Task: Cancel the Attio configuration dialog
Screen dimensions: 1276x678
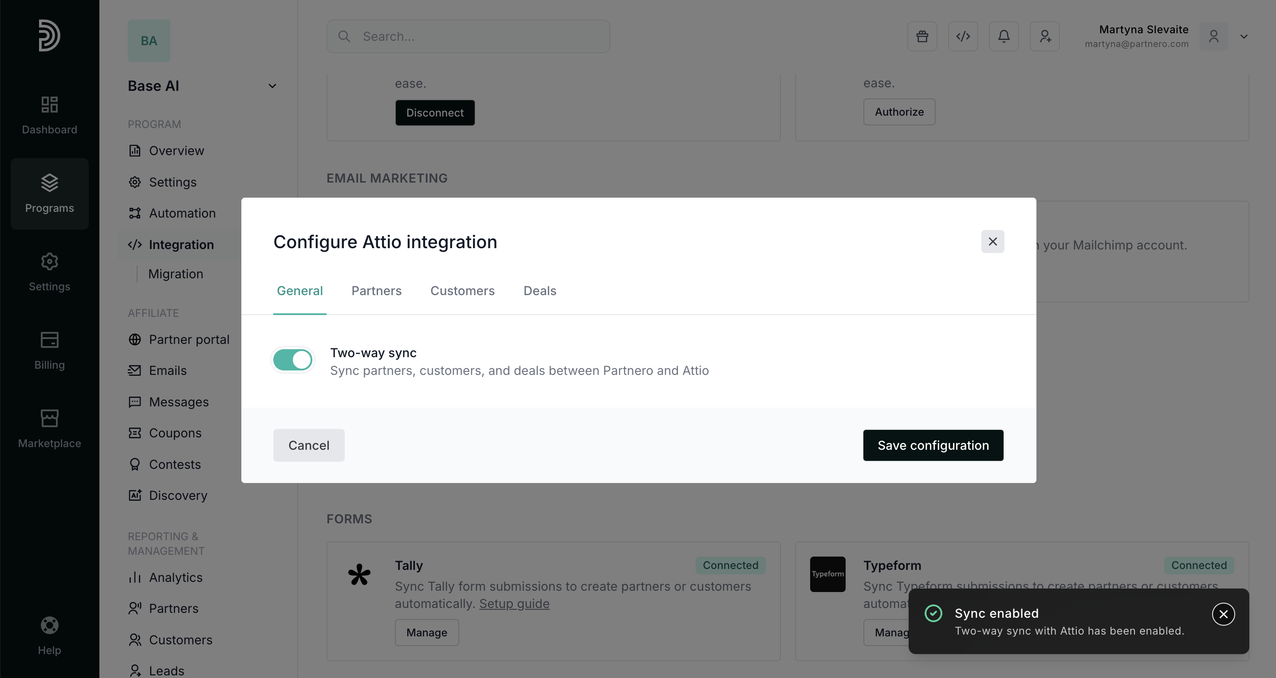Action: pos(309,445)
